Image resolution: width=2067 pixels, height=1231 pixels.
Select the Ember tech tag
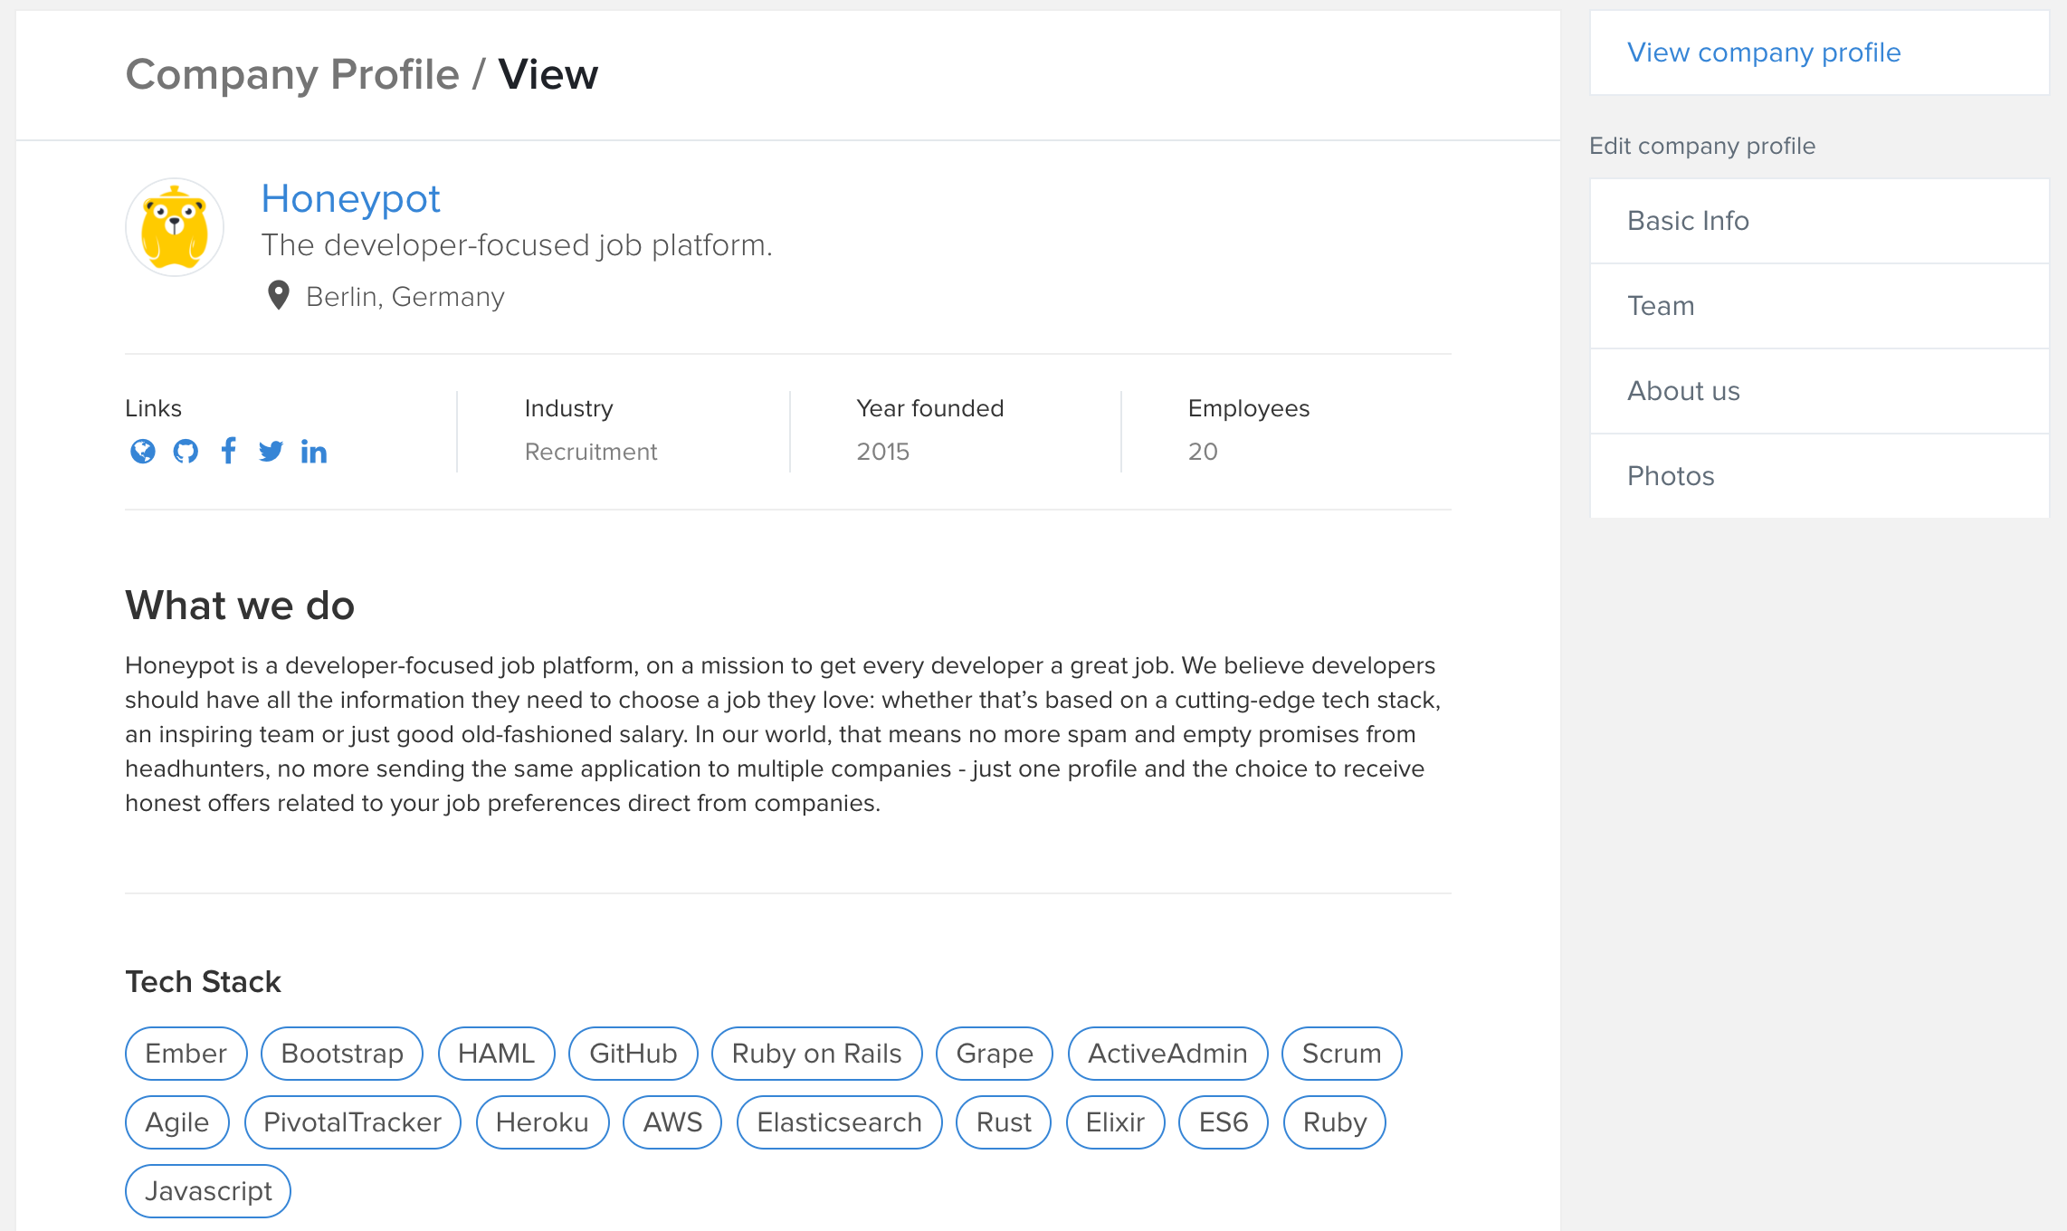[186, 1054]
